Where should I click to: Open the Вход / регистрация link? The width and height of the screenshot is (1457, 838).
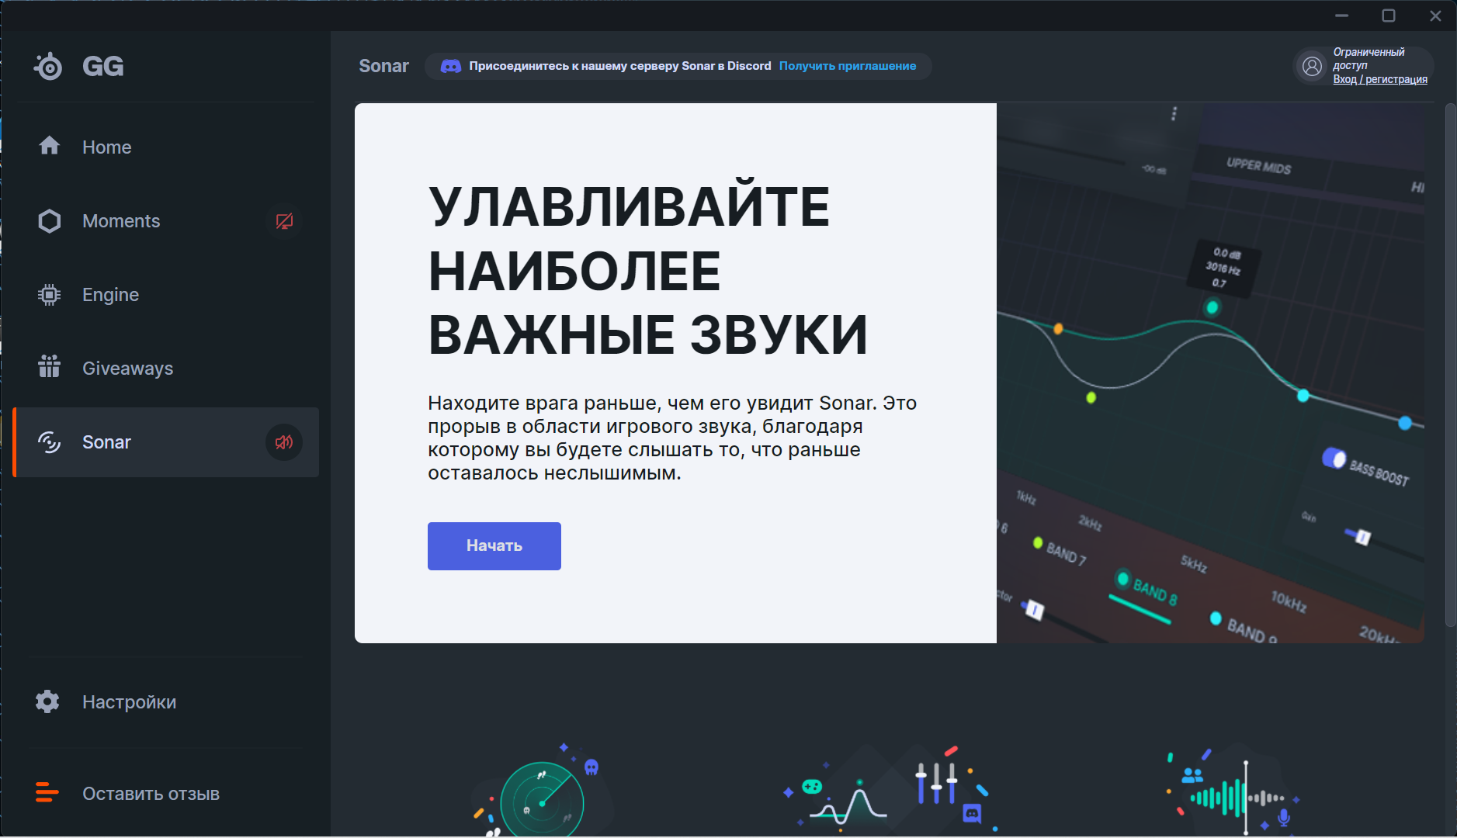tap(1380, 79)
